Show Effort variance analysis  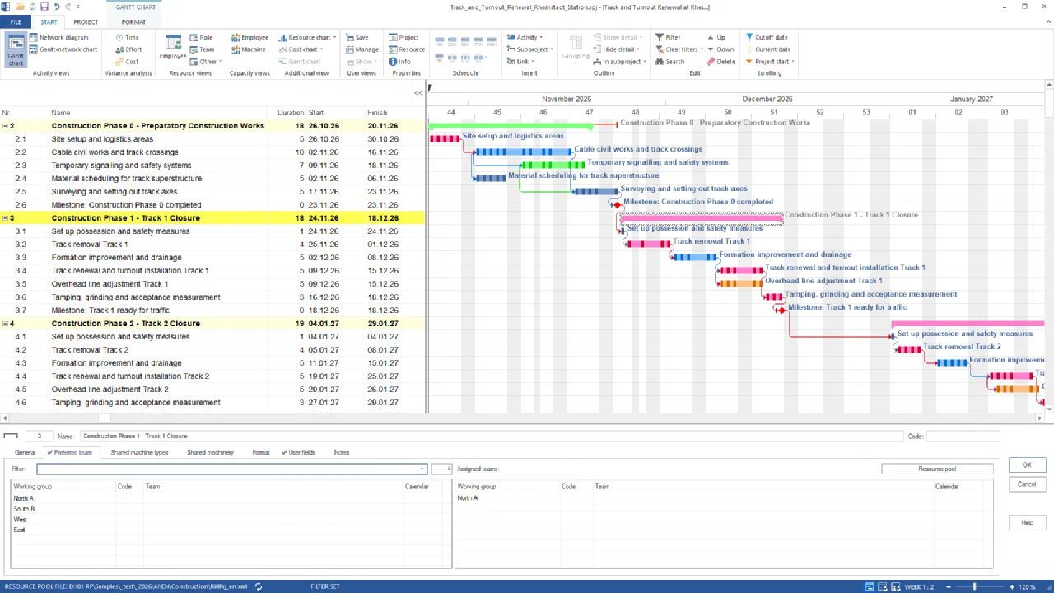pyautogui.click(x=128, y=49)
